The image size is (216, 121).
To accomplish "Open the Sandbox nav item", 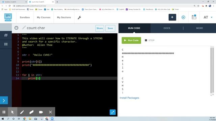I will [x=25, y=17].
